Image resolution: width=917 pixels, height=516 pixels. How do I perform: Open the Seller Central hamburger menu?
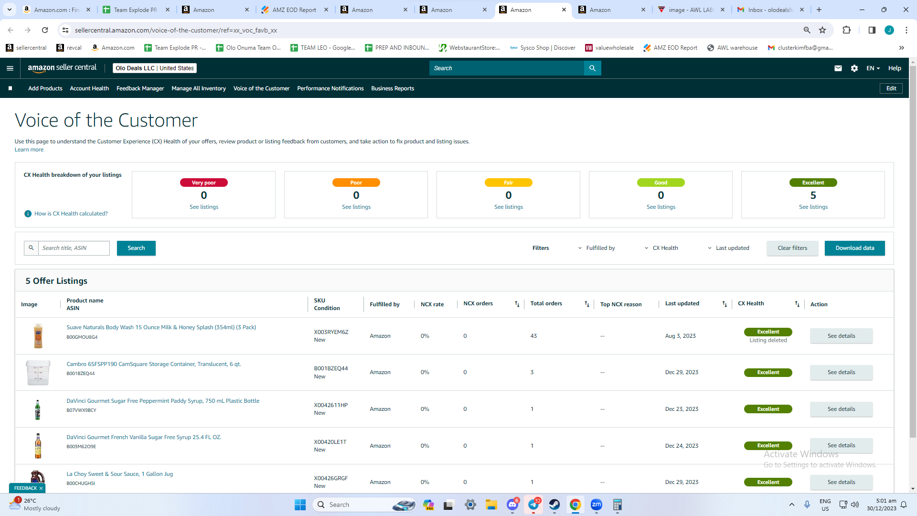[10, 68]
